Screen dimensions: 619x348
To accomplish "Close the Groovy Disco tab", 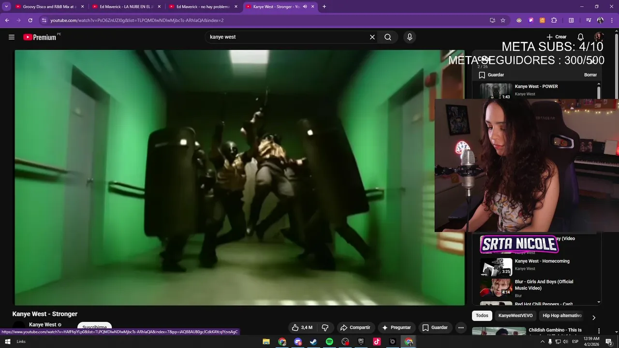I will (x=83, y=7).
